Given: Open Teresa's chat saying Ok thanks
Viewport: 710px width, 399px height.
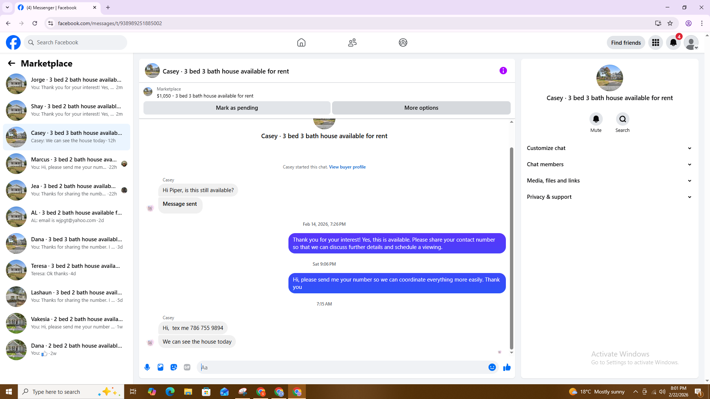Looking at the screenshot, I should click(67, 270).
